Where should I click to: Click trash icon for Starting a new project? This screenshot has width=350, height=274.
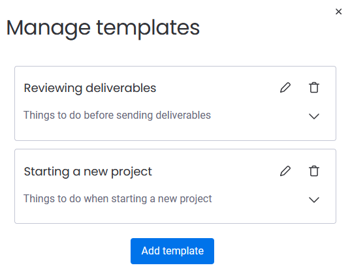[314, 171]
